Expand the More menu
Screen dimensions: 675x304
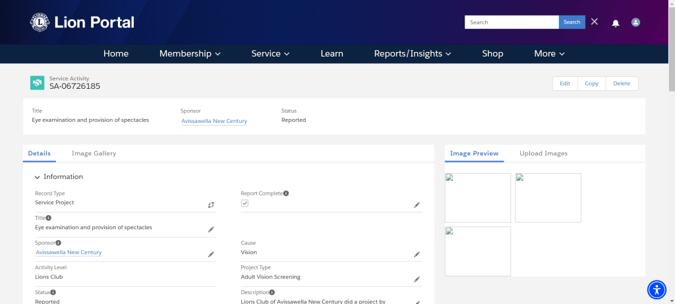coord(549,54)
